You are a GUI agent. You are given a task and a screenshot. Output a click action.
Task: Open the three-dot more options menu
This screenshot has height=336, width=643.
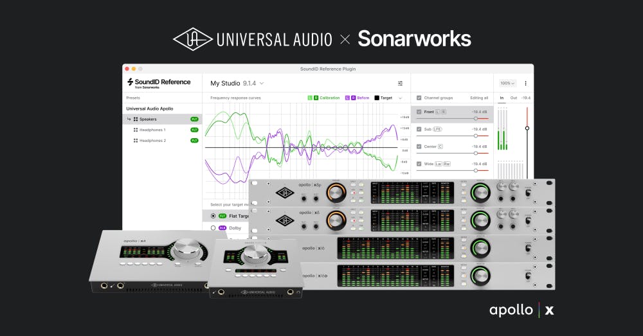[x=525, y=83]
